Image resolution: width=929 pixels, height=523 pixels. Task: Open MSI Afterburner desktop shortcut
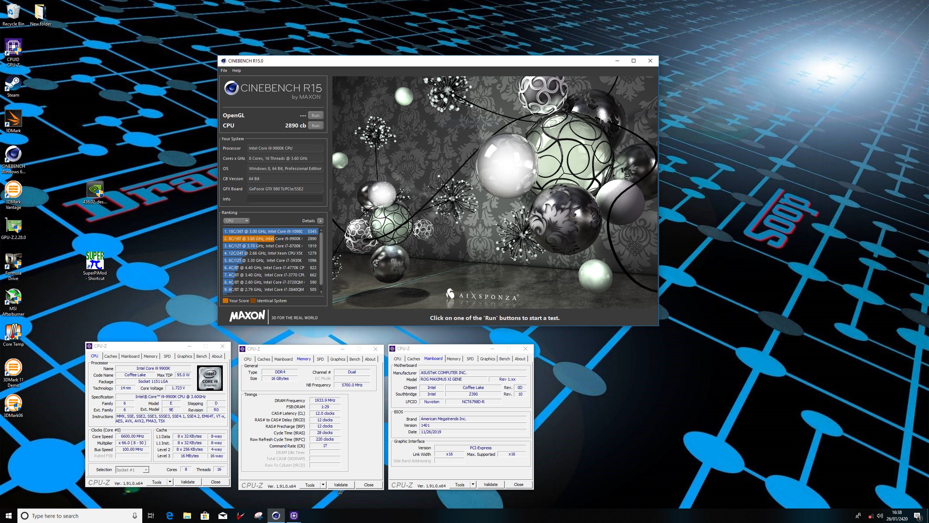tap(13, 302)
